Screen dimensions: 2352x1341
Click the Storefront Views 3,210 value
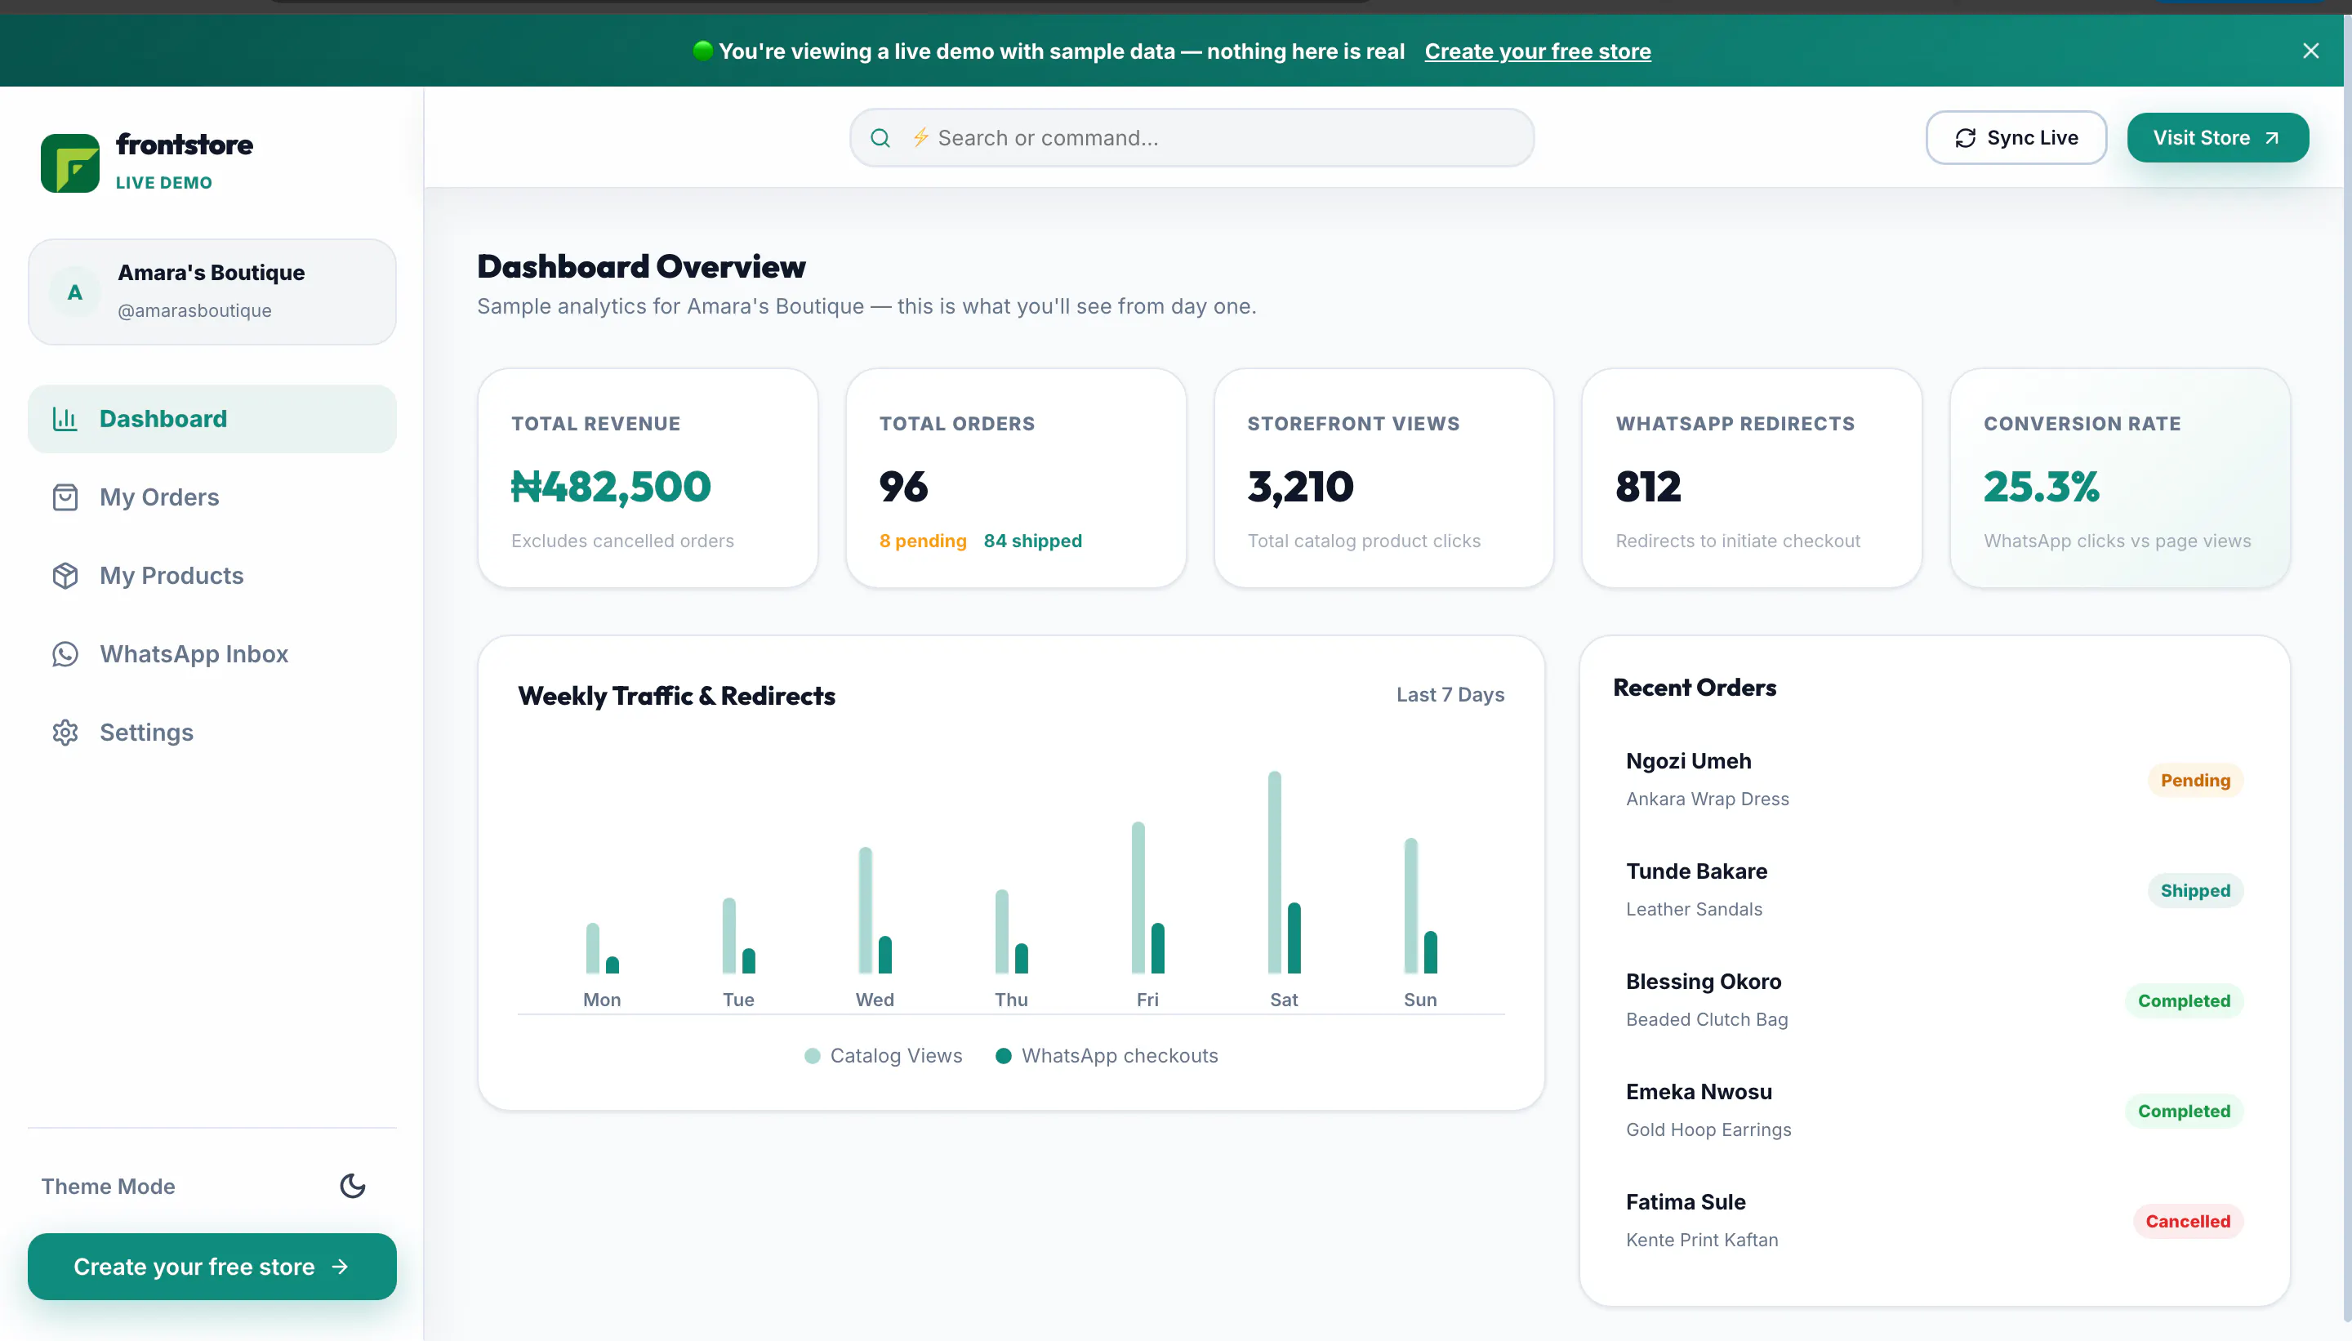(x=1300, y=486)
